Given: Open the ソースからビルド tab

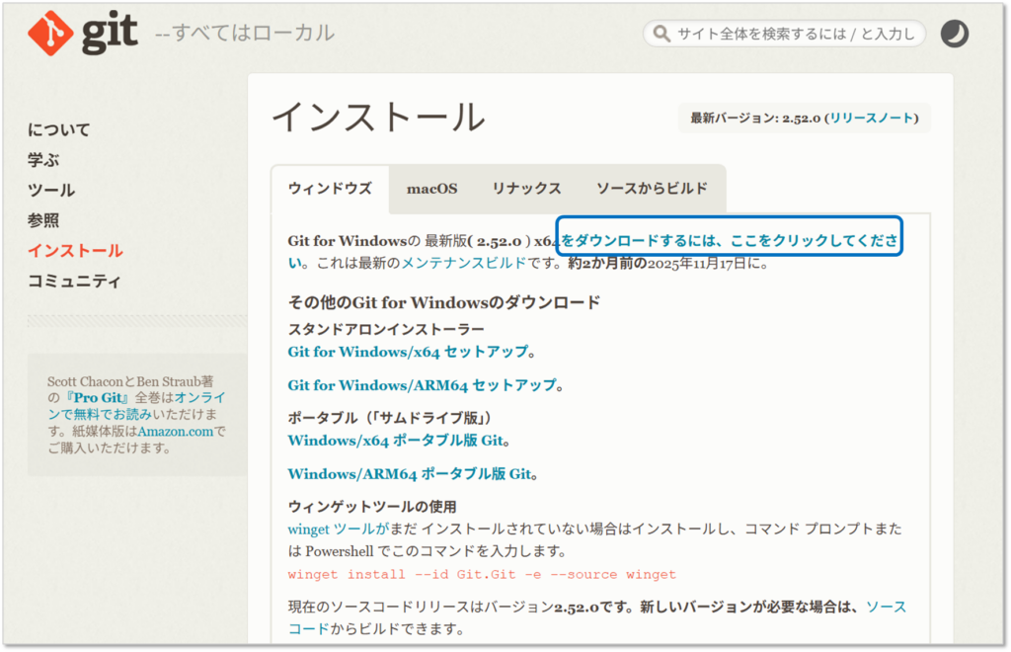Looking at the screenshot, I should [652, 189].
